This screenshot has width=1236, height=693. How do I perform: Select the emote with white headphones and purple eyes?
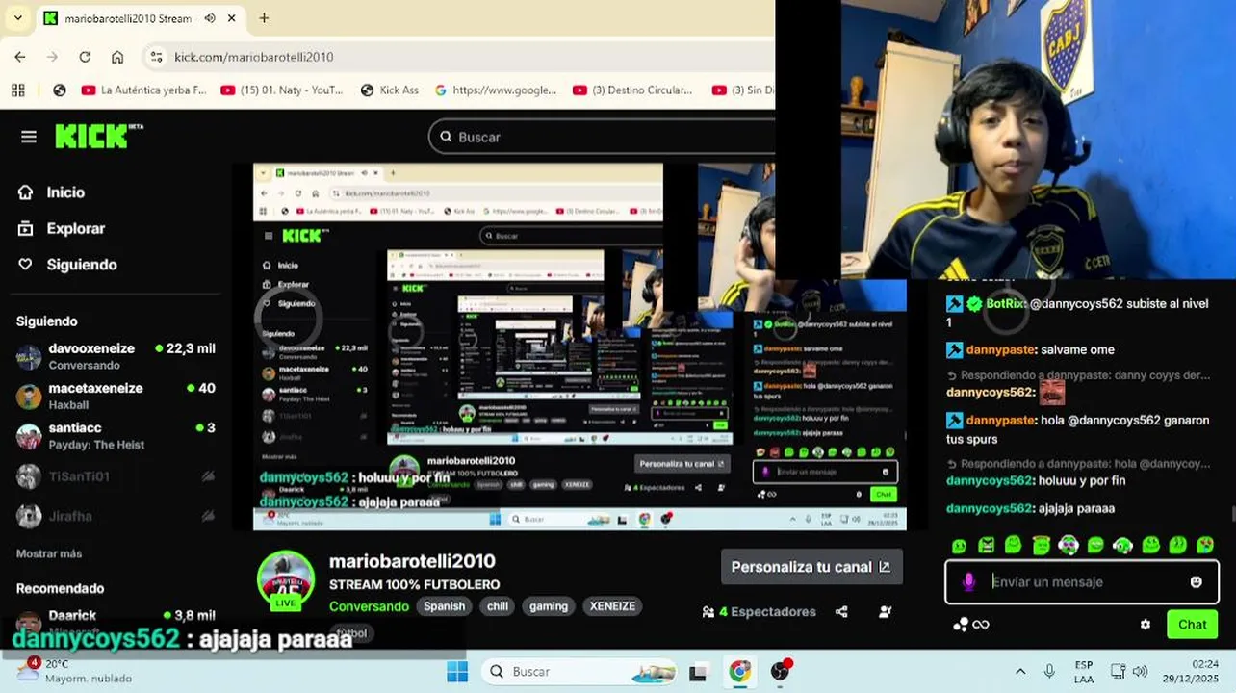1068,545
